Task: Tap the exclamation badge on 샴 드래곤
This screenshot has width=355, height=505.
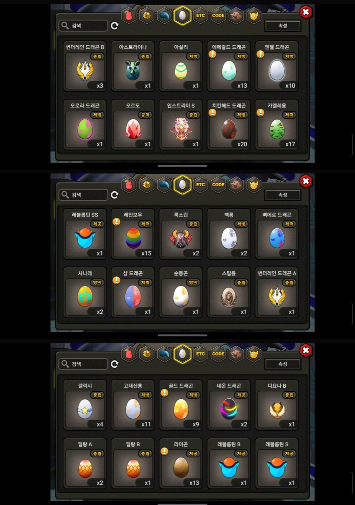Action: [x=116, y=280]
